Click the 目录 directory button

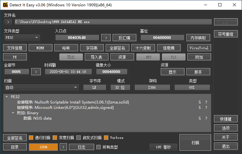[x=15, y=147]
